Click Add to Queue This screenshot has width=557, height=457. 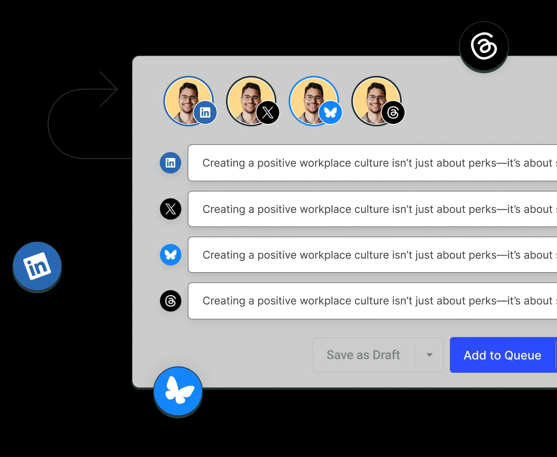(502, 355)
